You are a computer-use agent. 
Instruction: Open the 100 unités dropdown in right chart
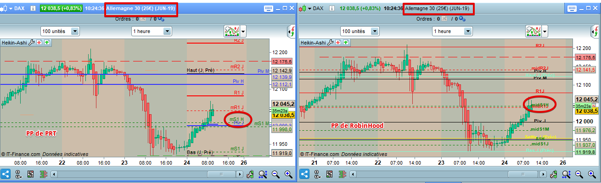359,31
